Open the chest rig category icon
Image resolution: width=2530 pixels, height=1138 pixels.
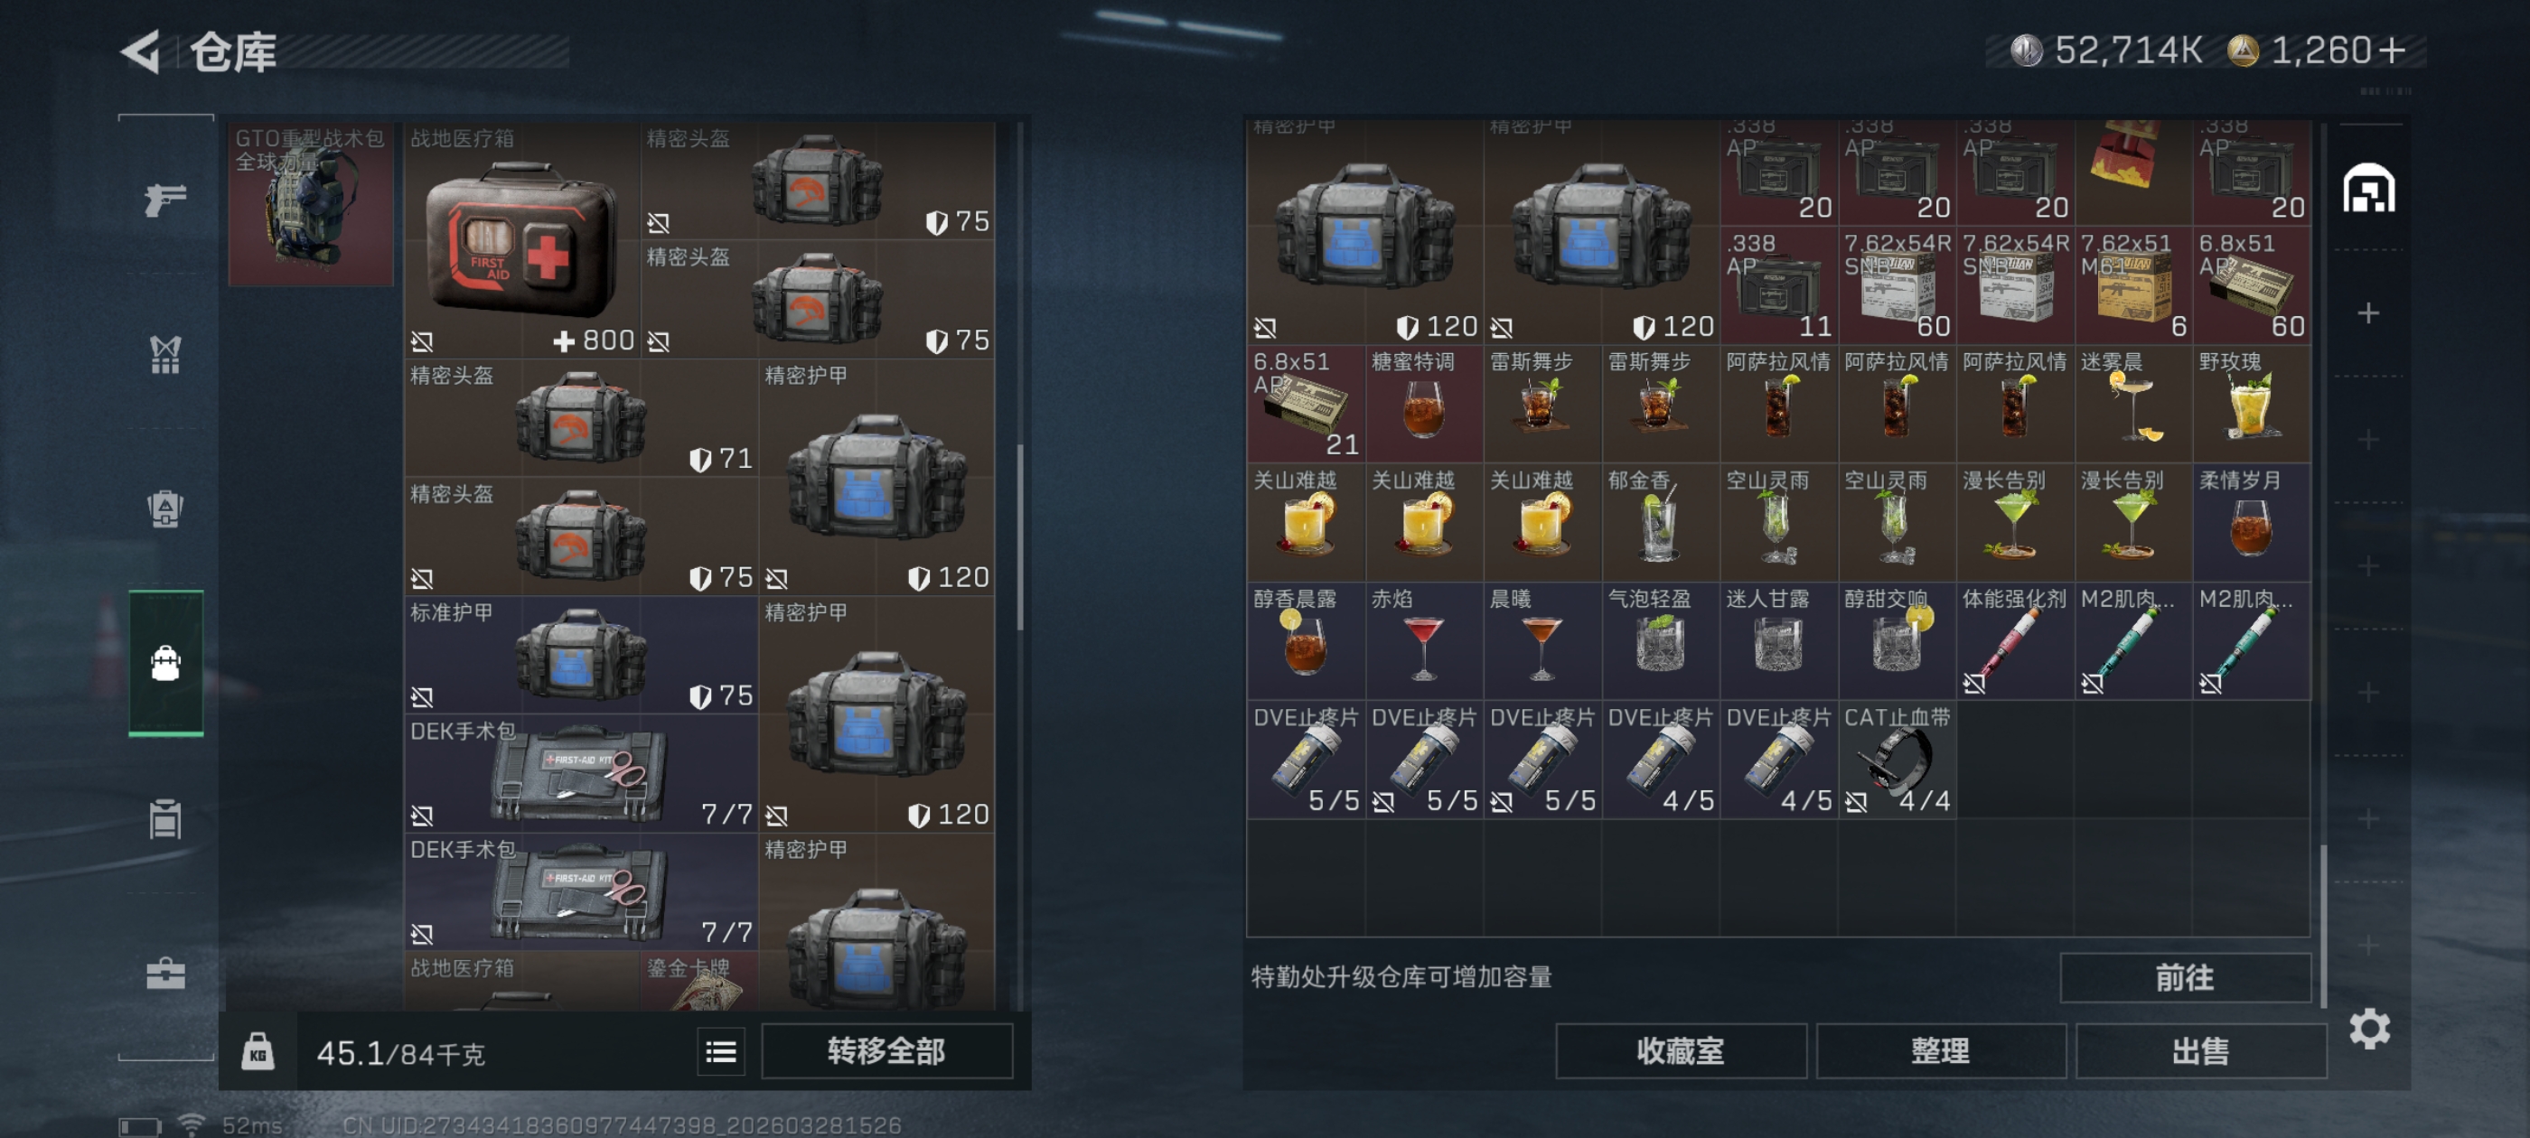pos(165,508)
